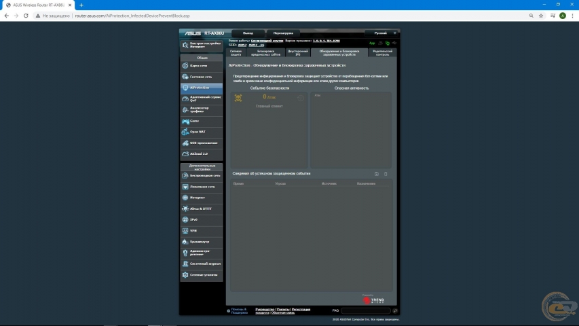Viewport: 579px width, 326px height.
Task: Click the refresh attack counter icon
Action: 301,98
